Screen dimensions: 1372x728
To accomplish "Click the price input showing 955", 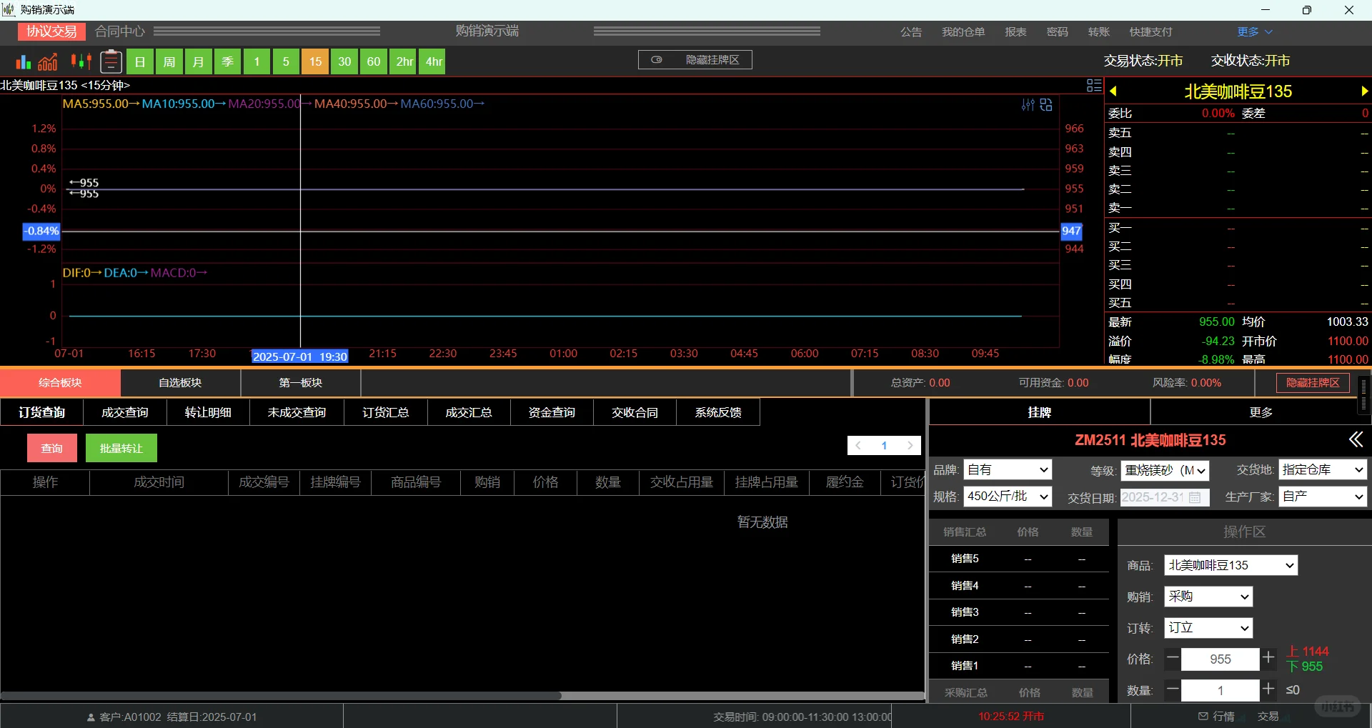I will tap(1221, 659).
